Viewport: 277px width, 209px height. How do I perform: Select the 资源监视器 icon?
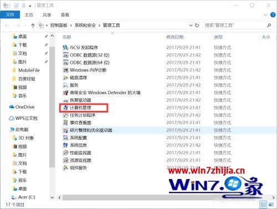click(65, 160)
